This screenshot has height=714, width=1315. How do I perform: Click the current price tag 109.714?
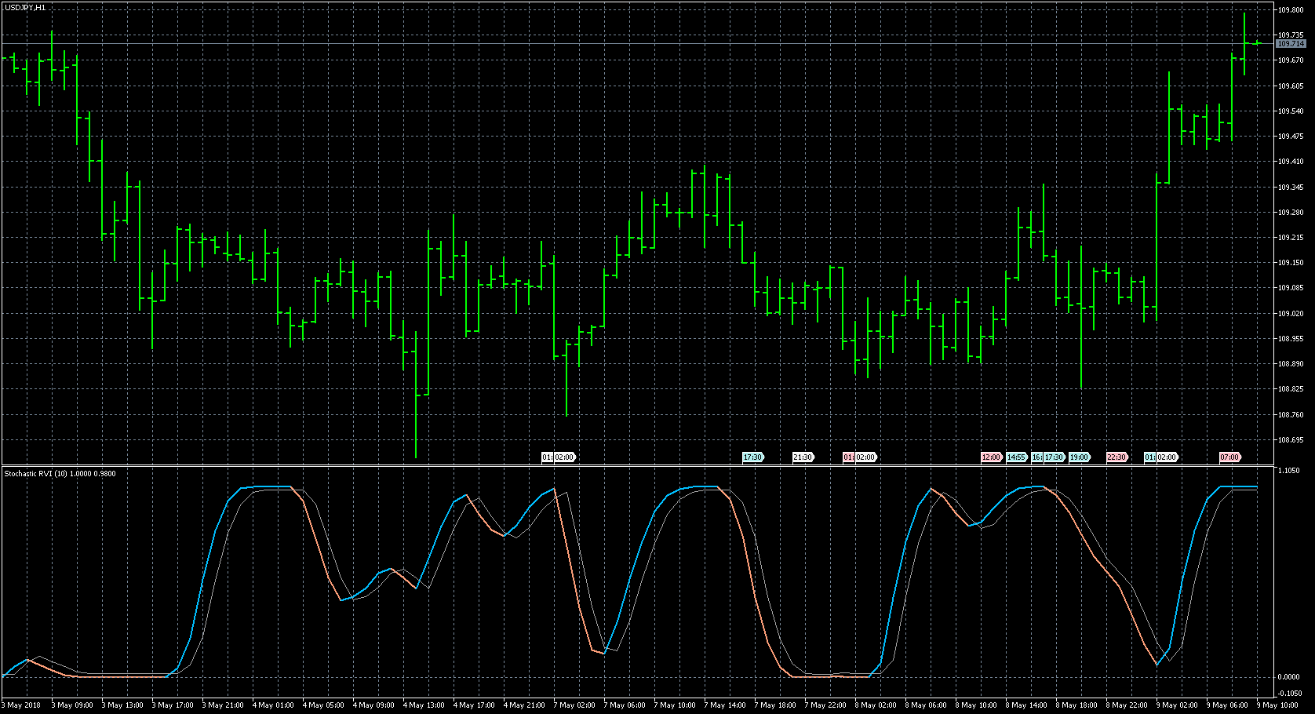tap(1291, 44)
